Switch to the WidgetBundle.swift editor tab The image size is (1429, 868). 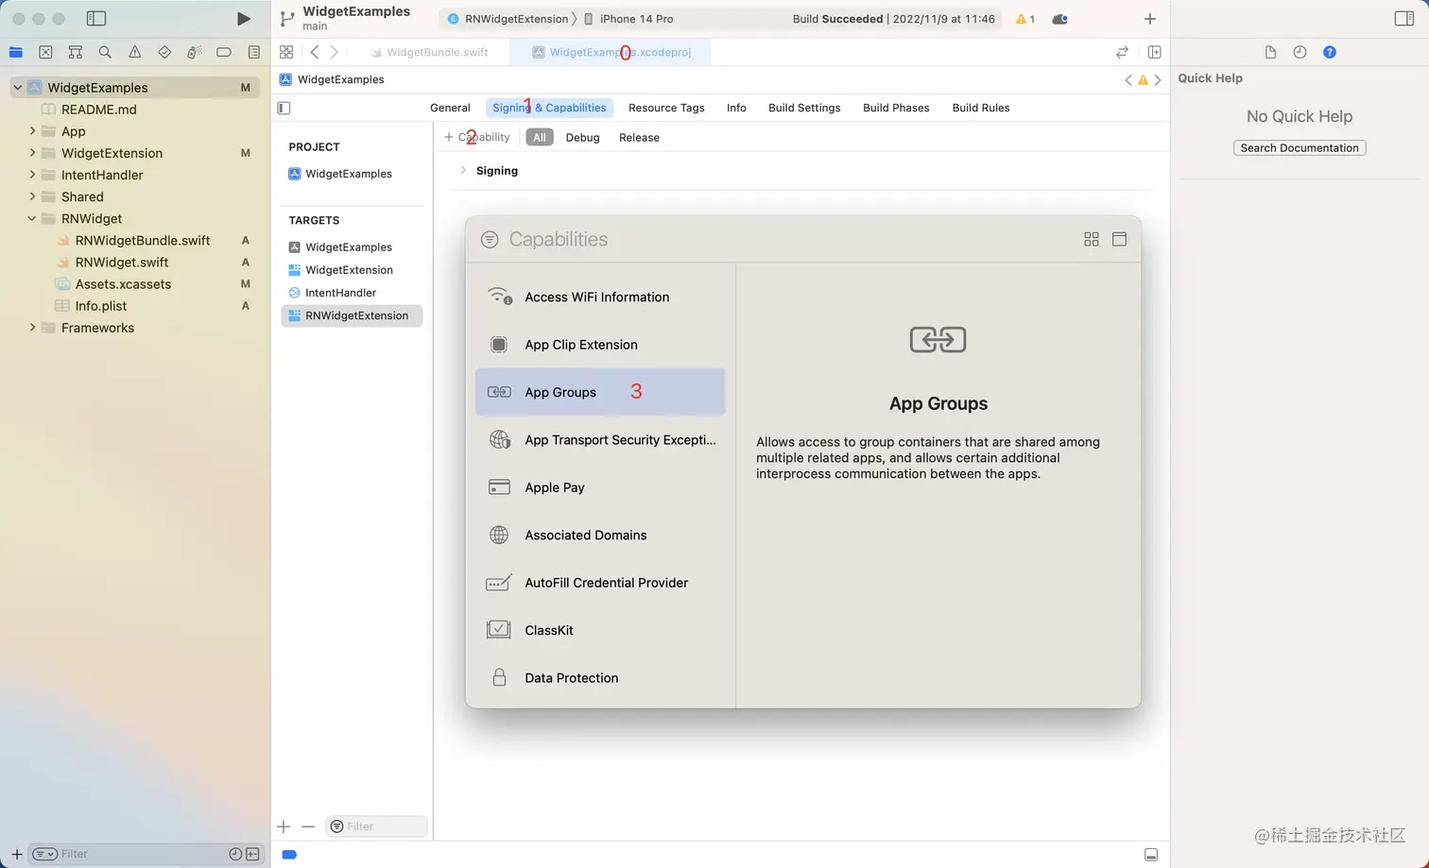(x=428, y=52)
